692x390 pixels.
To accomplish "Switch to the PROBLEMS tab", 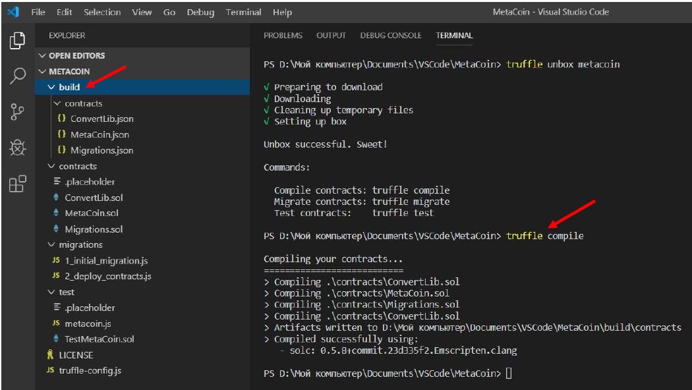I will (283, 36).
